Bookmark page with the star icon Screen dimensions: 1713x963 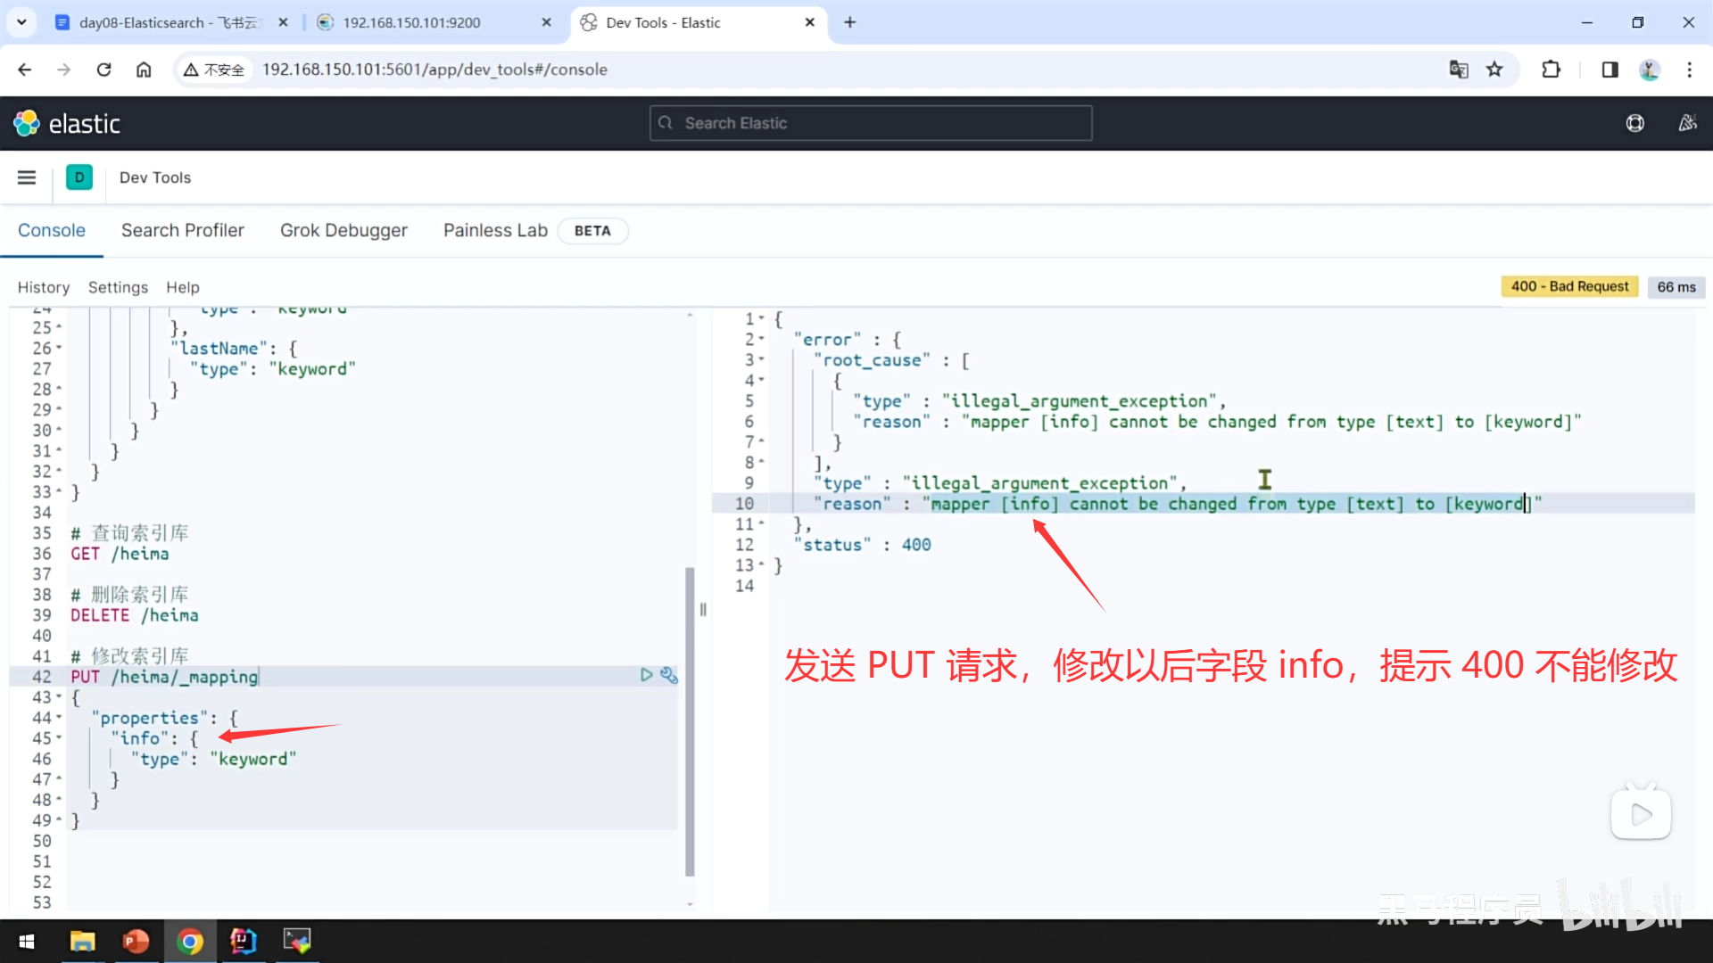click(x=1494, y=70)
